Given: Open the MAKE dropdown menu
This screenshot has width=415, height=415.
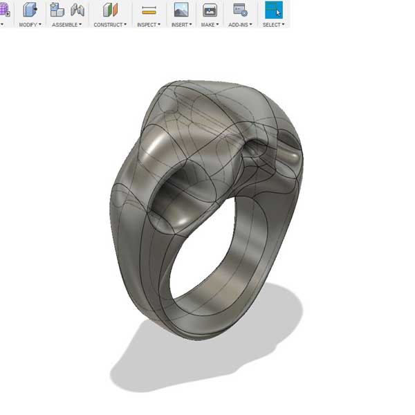Looking at the screenshot, I should click(x=210, y=25).
